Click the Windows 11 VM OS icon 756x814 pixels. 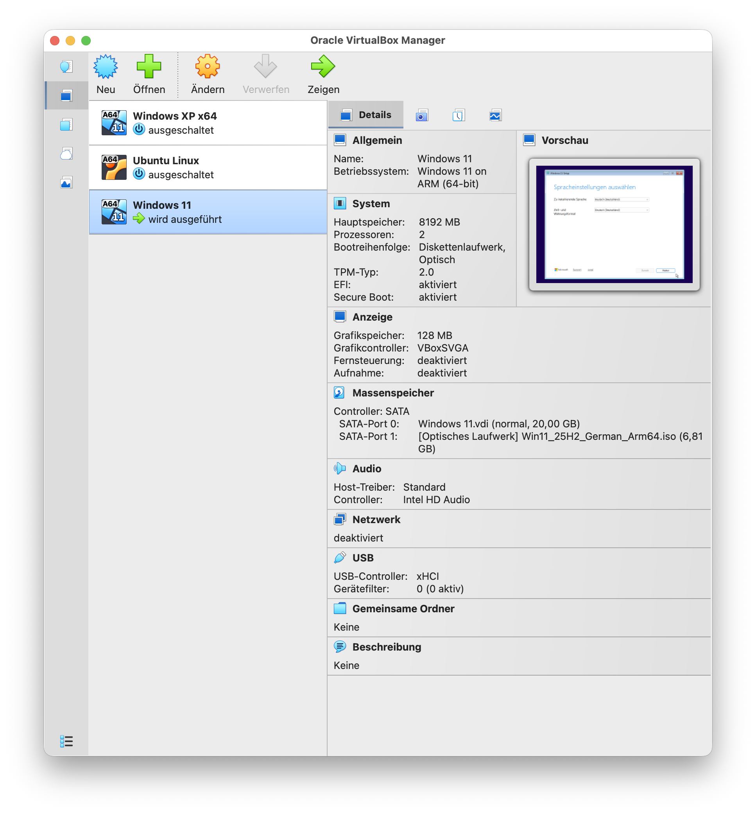pos(114,212)
